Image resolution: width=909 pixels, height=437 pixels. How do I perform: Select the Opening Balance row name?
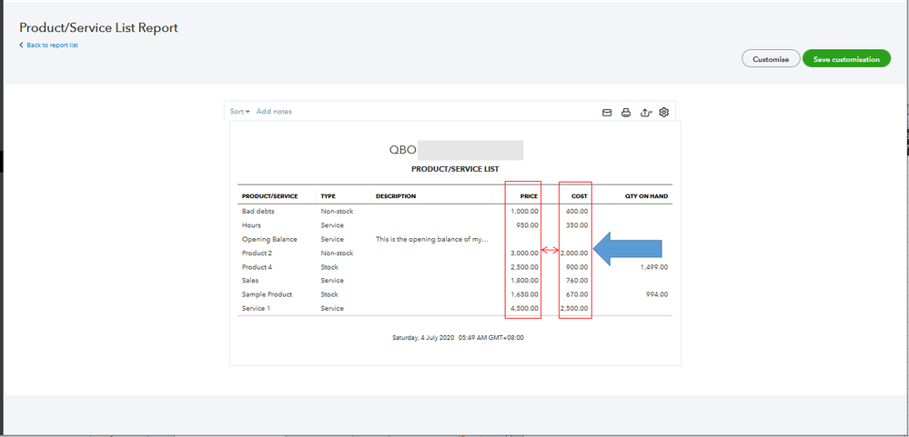point(269,239)
